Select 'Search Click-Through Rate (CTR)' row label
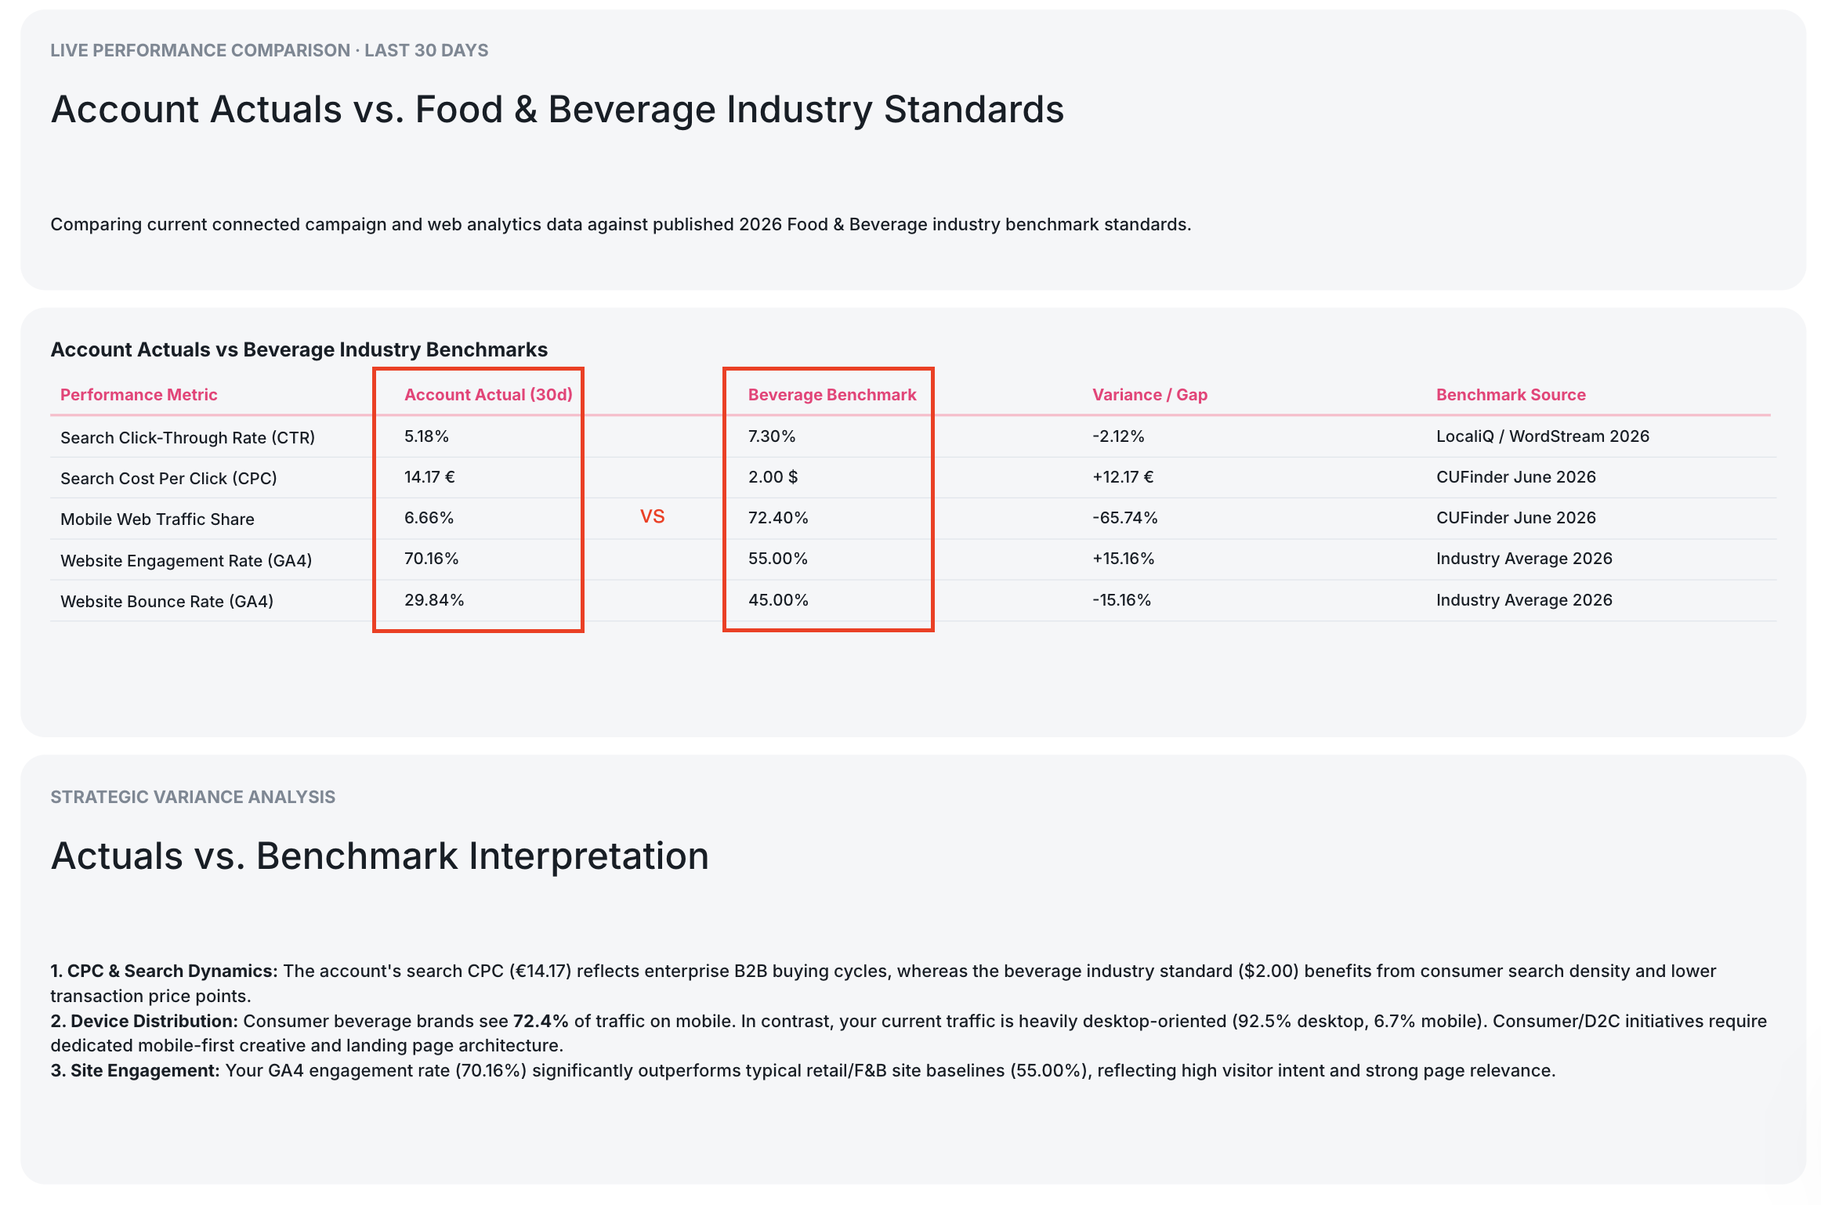 tap(187, 437)
